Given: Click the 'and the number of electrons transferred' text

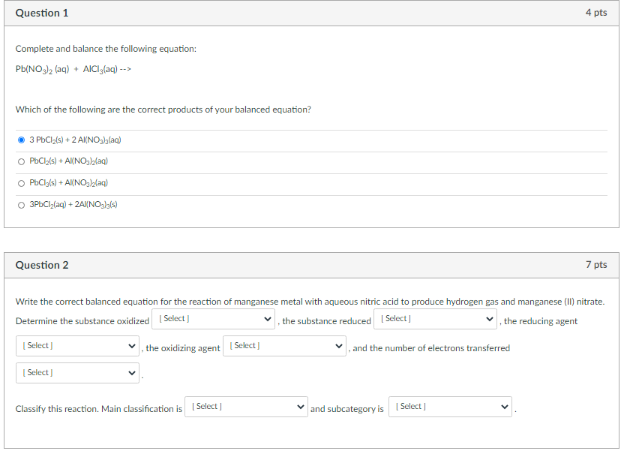Looking at the screenshot, I should click(431, 348).
